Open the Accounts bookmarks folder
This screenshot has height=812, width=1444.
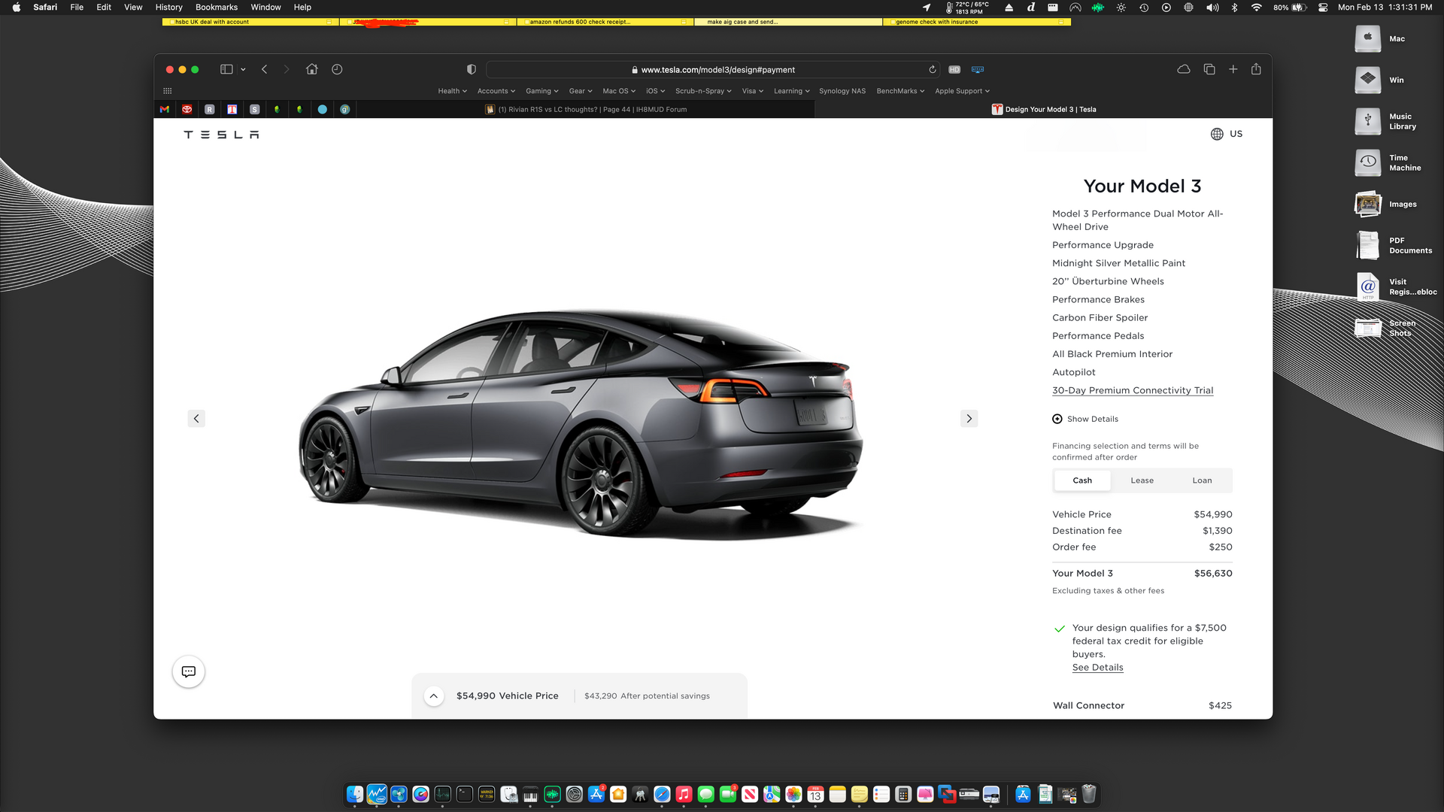[496, 91]
